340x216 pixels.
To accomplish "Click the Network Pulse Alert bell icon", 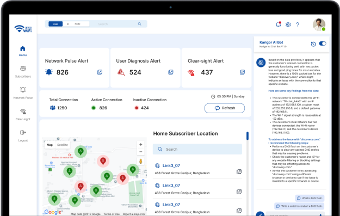I will pyautogui.click(x=49, y=72).
